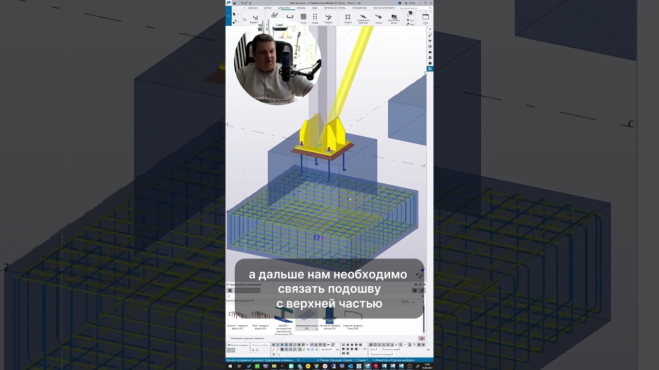The image size is (659, 370).
Task: Clear the component search field
Action: [x=423, y=296]
